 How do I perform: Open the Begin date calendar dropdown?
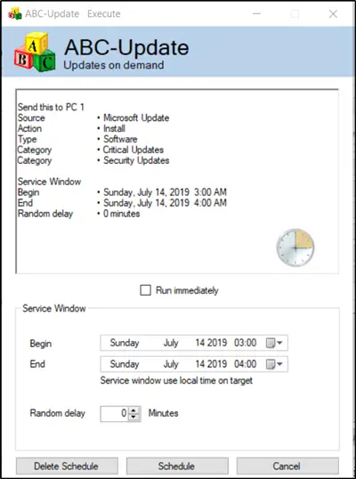[274, 343]
